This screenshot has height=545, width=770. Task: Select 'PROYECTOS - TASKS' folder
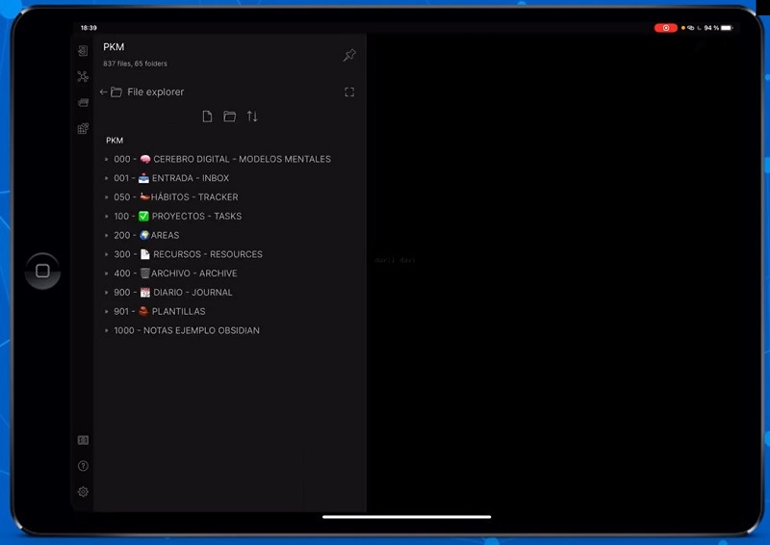click(178, 217)
